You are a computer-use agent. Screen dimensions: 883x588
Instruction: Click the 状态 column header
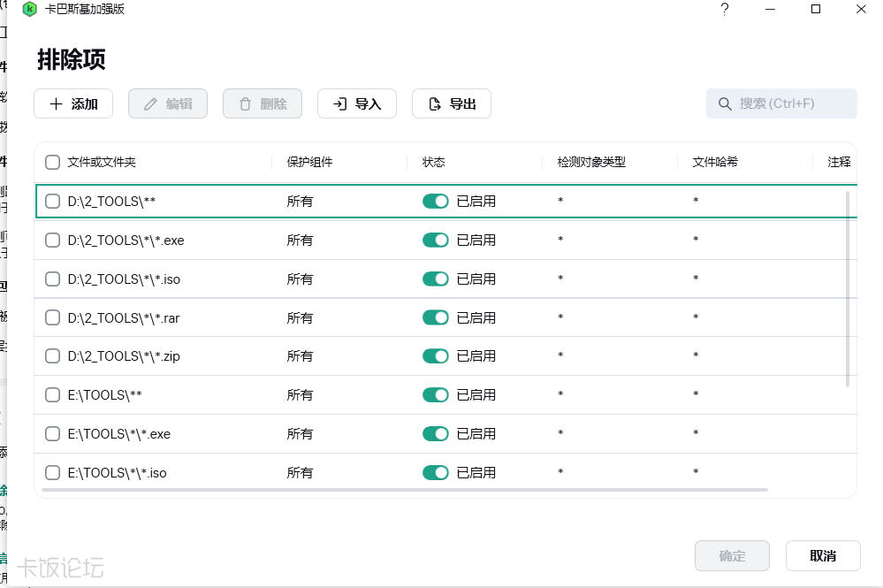[434, 162]
